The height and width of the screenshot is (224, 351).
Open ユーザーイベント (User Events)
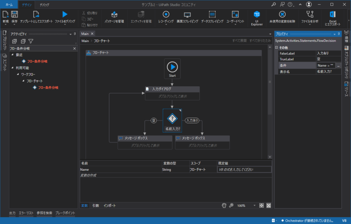(x=235, y=17)
